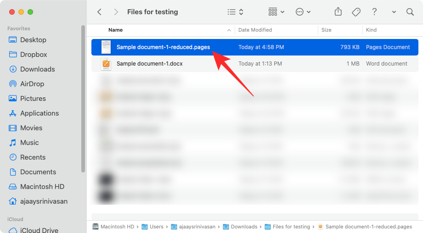Go forward with the right chevron button
Image resolution: width=423 pixels, height=233 pixels.
pyautogui.click(x=116, y=12)
